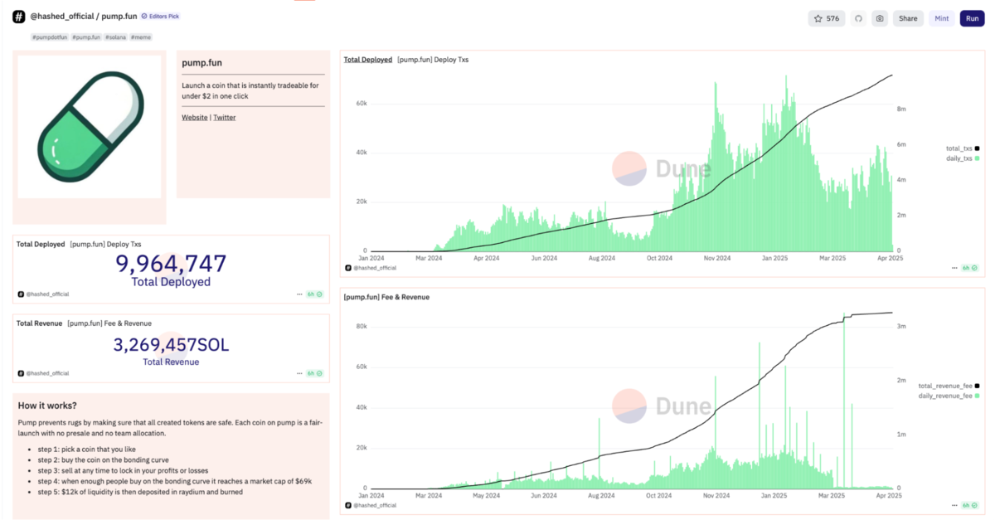Click 'step 1: pick a coin that you like'
This screenshot has height=520, width=995.
pos(85,449)
